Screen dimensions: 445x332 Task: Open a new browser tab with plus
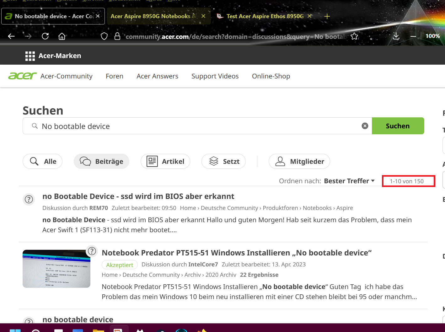pos(327,16)
